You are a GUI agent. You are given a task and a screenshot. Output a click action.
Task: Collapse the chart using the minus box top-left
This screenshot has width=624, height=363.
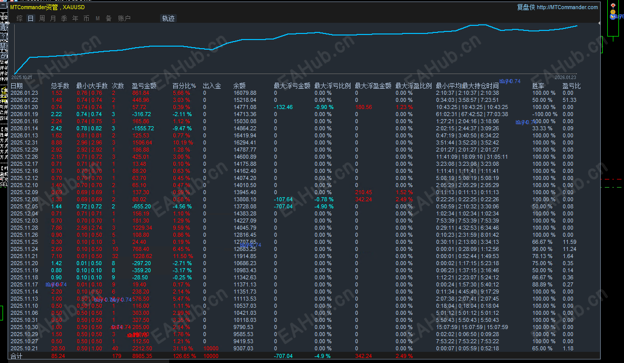click(3, 4)
